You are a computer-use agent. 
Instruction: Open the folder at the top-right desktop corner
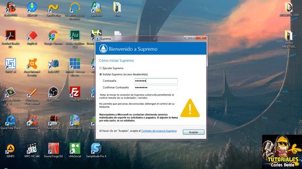click(289, 9)
